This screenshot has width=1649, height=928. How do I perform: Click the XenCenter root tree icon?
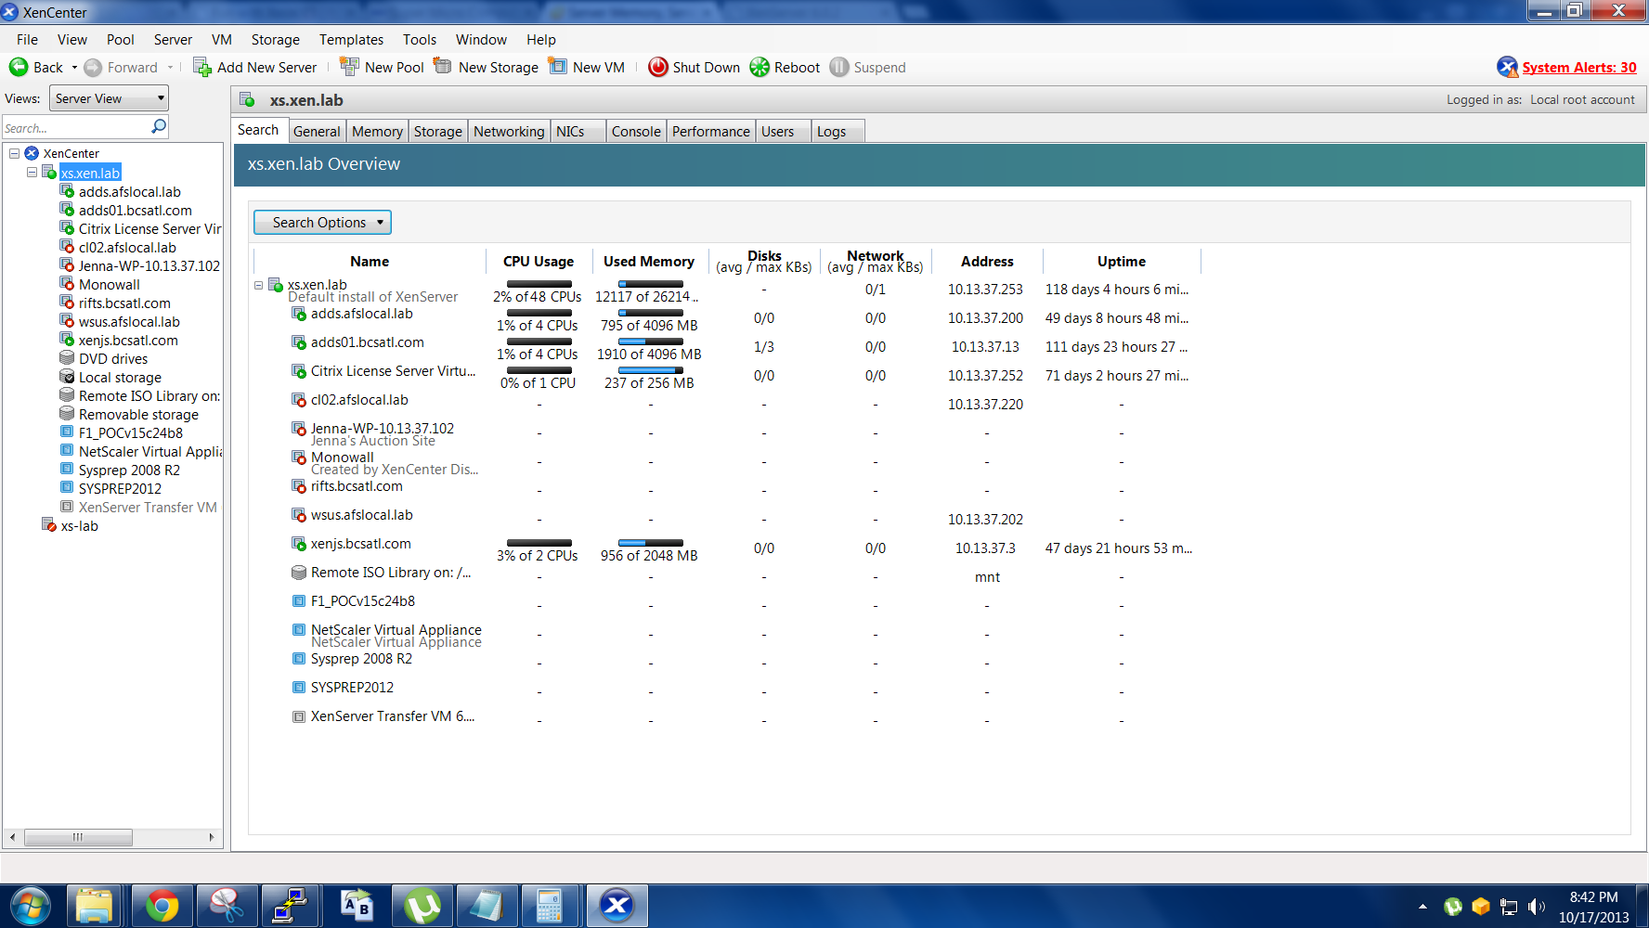(32, 153)
